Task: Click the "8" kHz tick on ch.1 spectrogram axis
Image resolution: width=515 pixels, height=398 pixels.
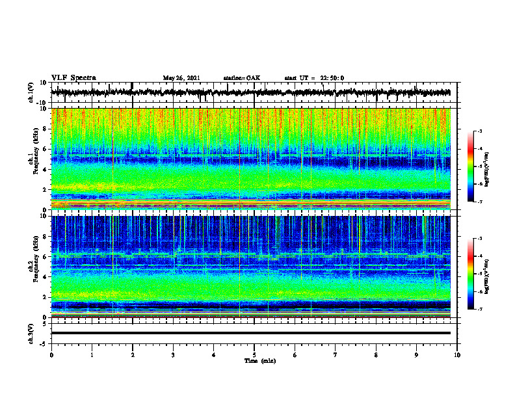Action: click(x=45, y=129)
